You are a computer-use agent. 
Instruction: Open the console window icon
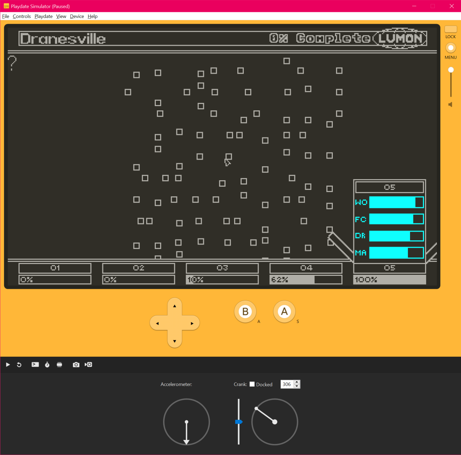pos(35,365)
